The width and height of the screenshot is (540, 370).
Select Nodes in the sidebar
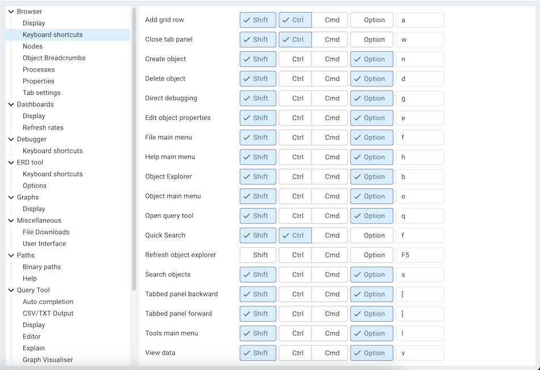pyautogui.click(x=32, y=46)
